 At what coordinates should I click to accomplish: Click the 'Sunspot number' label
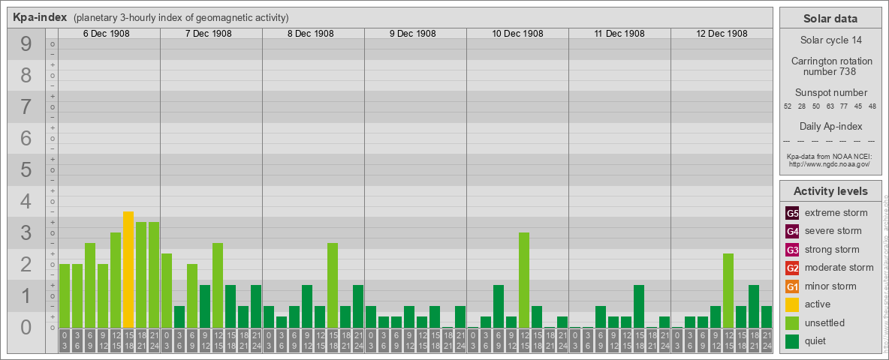coord(830,93)
